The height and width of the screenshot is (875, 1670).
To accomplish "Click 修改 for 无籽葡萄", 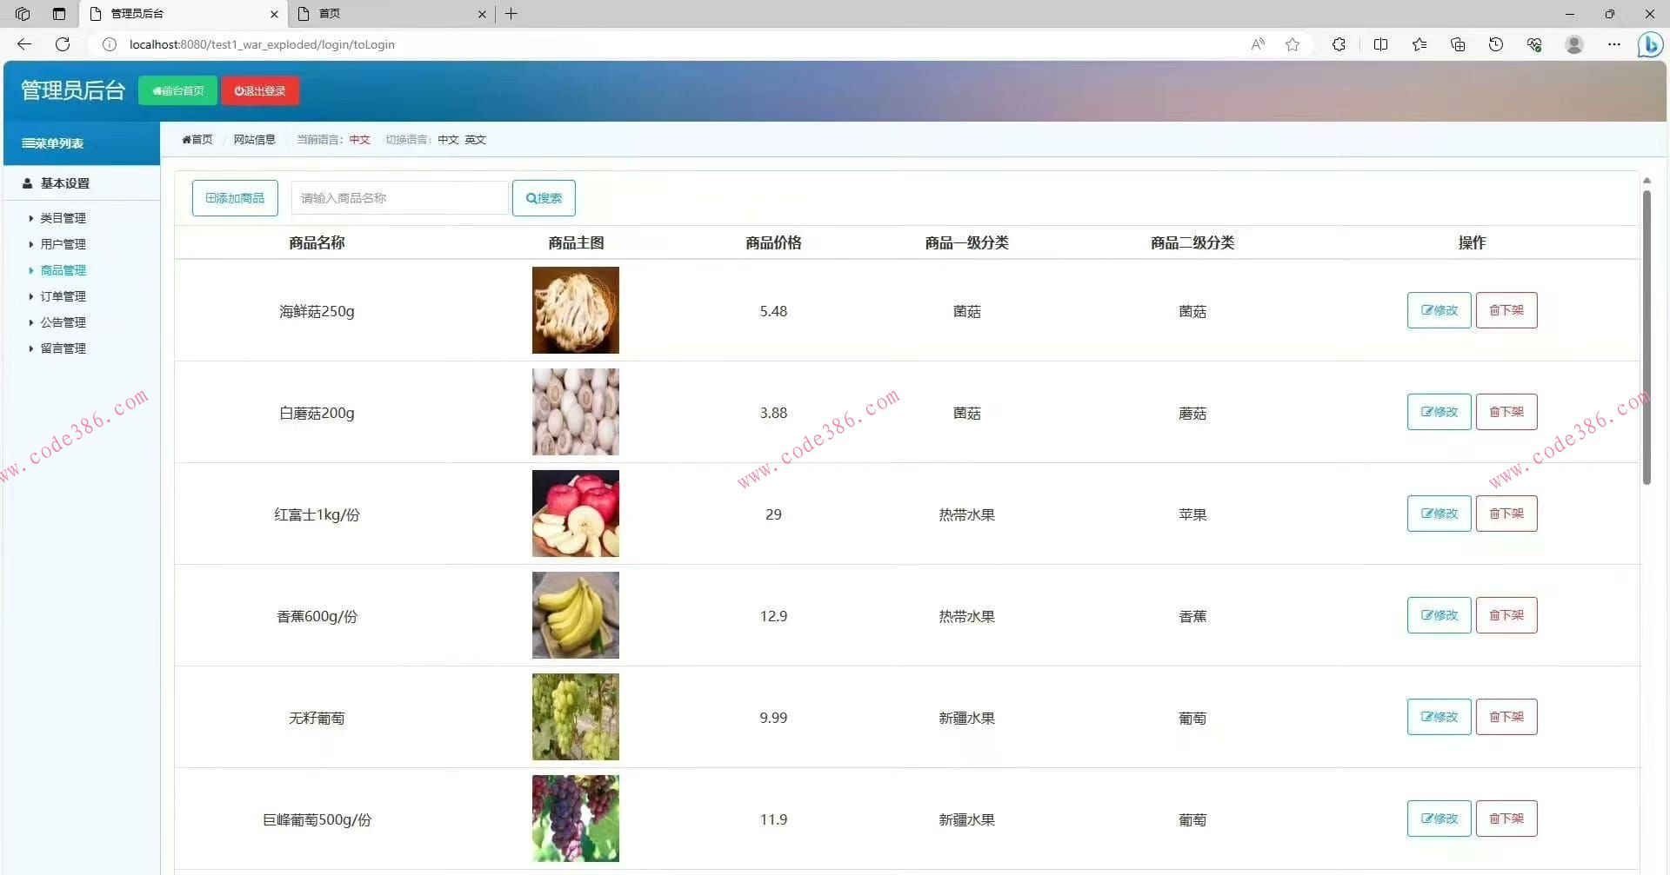I will (1438, 716).
